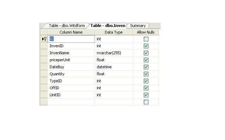Click the Column Name header
This screenshot has width=225, height=140.
pos(71,32)
